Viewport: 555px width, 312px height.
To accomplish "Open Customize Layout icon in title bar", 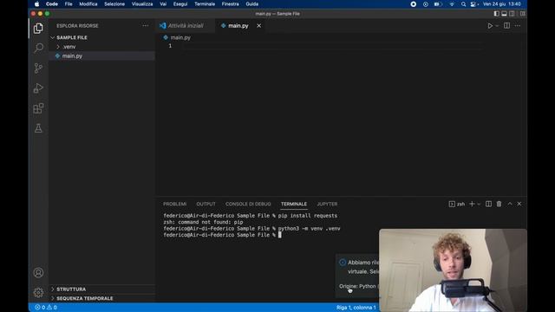I will click(x=523, y=14).
